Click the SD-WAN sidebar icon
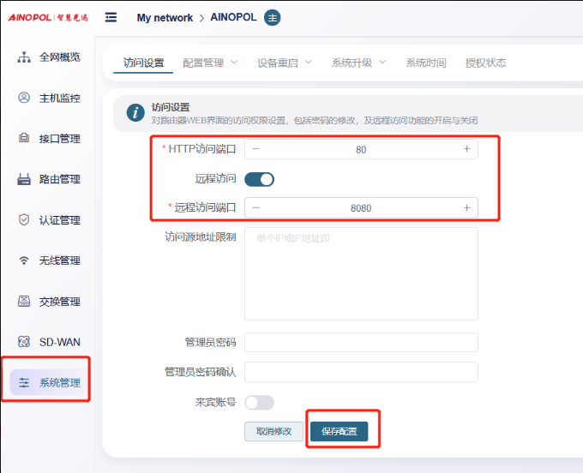583x473 pixels. click(x=24, y=342)
